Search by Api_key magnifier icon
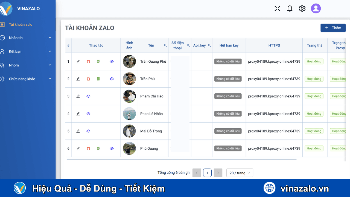This screenshot has height=197, width=350. (209, 45)
